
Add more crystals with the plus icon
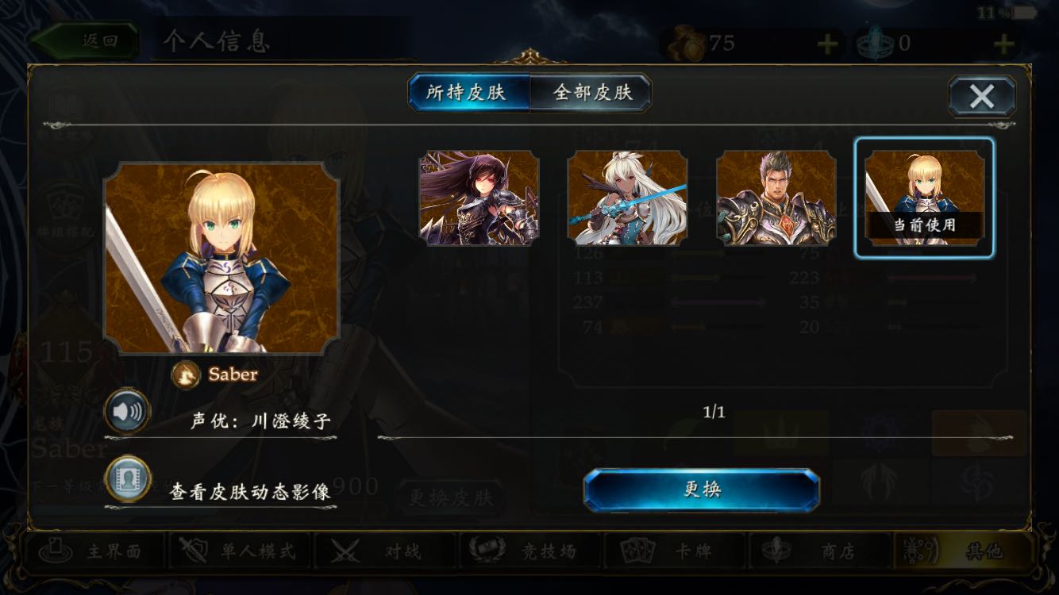[1004, 44]
